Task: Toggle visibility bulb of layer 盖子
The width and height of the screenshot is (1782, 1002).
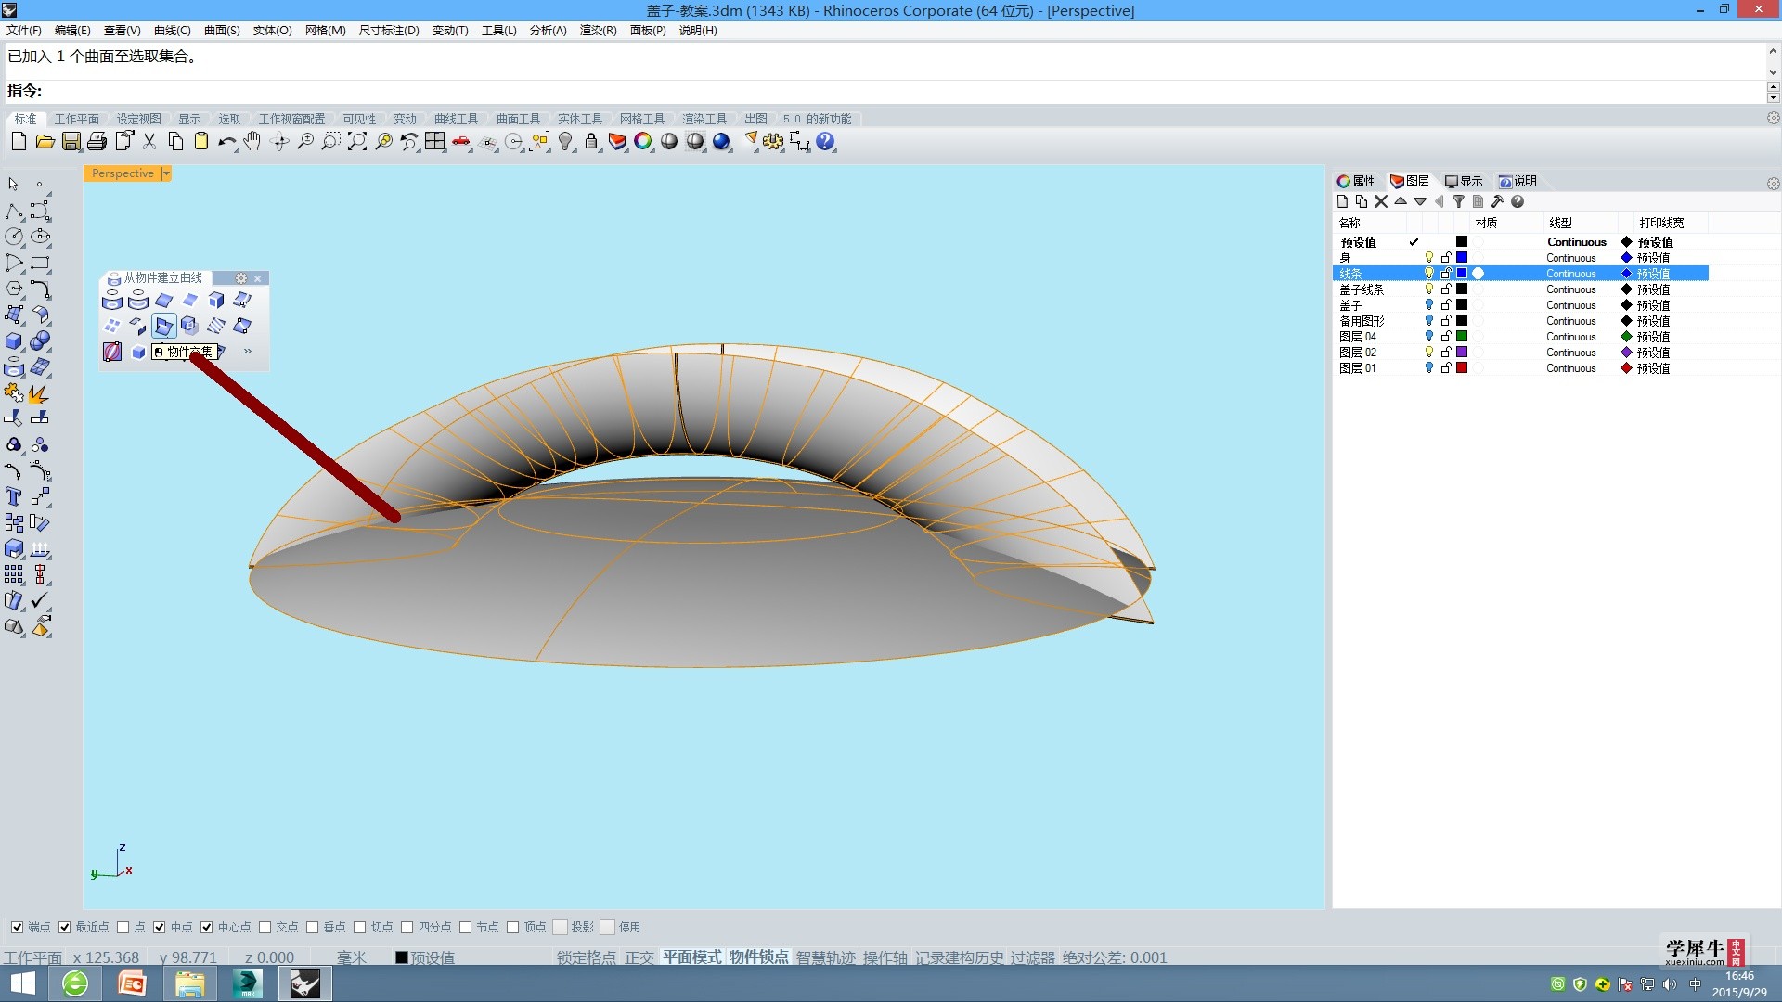Action: [1428, 304]
